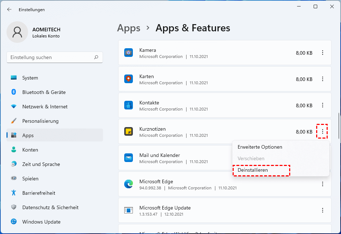341x234 pixels.
Task: Go to the Apps breadcrumb link
Action: (x=129, y=28)
